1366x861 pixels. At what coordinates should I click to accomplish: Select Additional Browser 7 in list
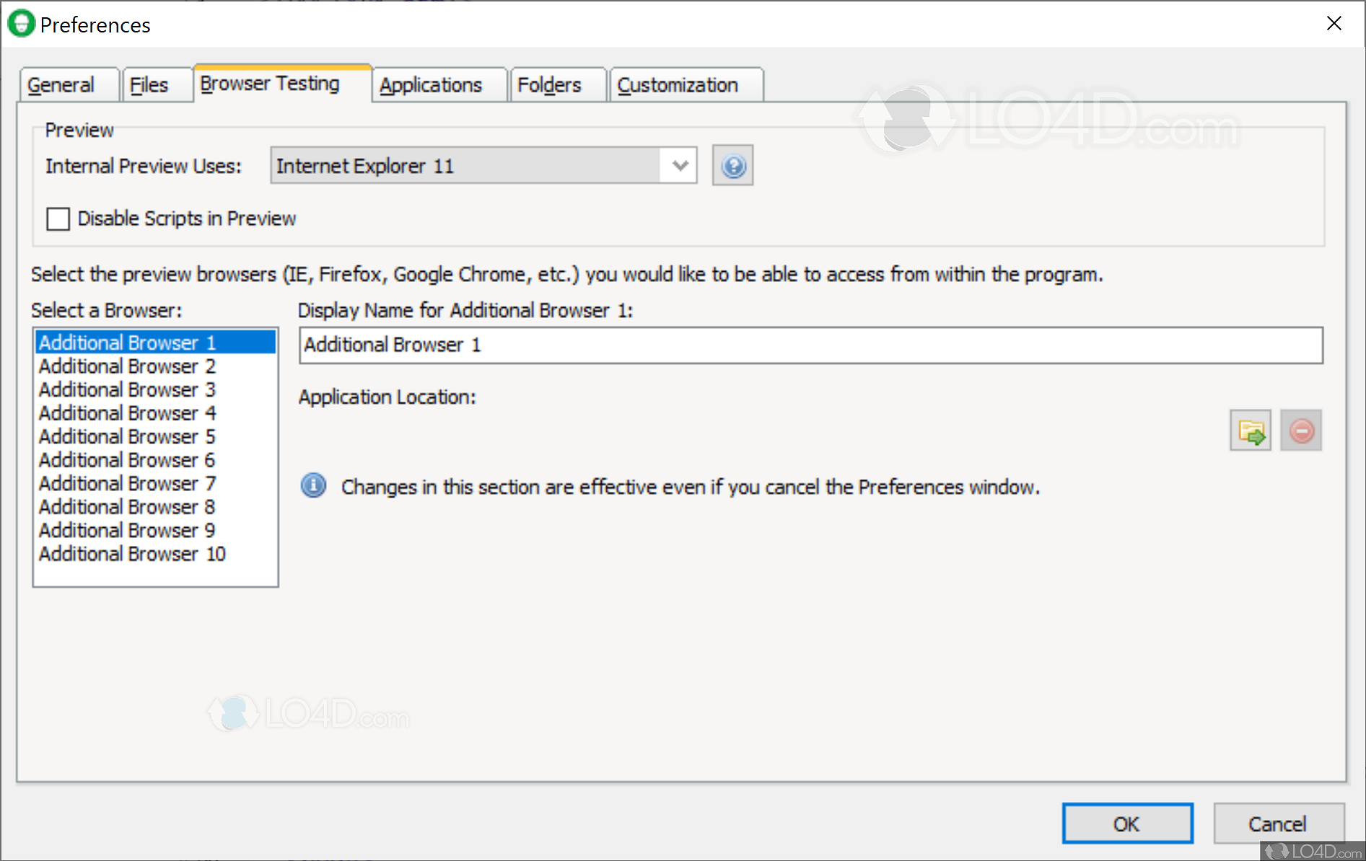[127, 483]
